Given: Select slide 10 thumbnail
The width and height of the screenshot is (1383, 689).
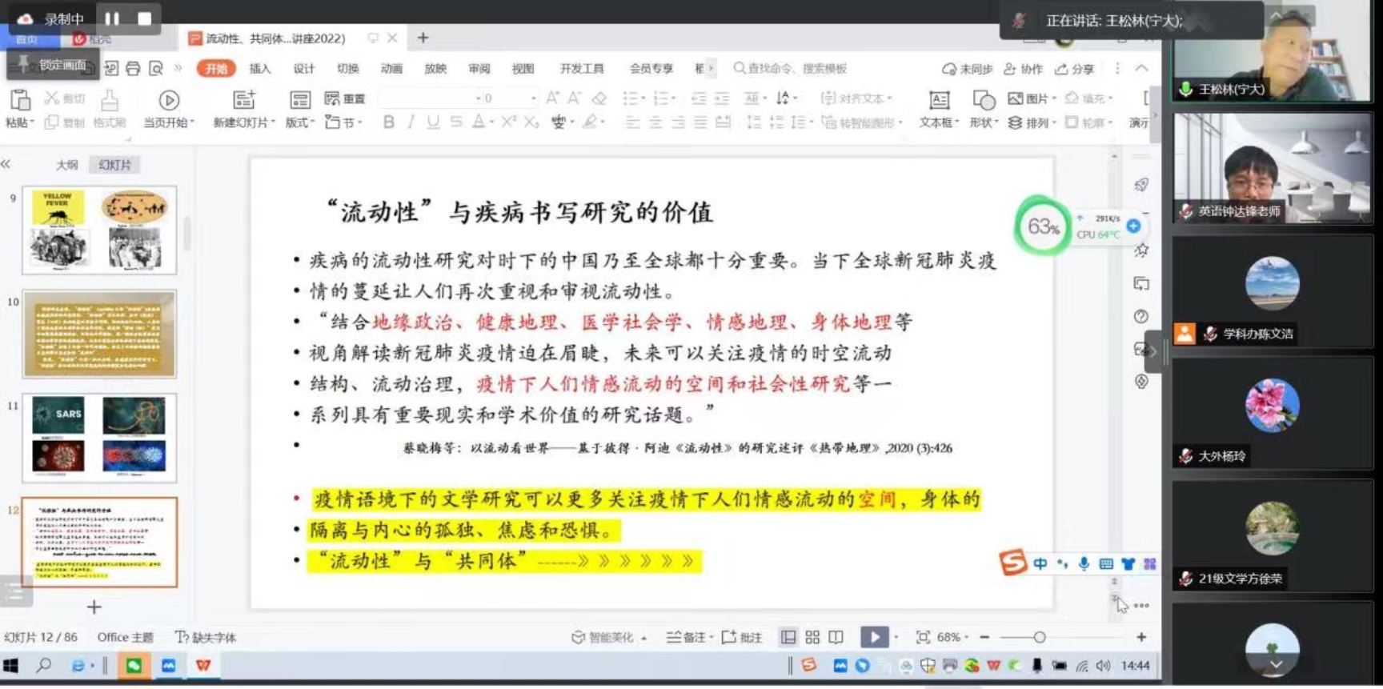Looking at the screenshot, I should 99,334.
